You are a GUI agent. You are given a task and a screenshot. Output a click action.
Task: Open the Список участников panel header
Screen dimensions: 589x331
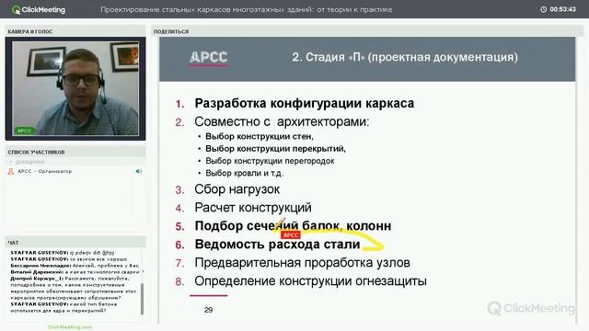[x=75, y=152]
